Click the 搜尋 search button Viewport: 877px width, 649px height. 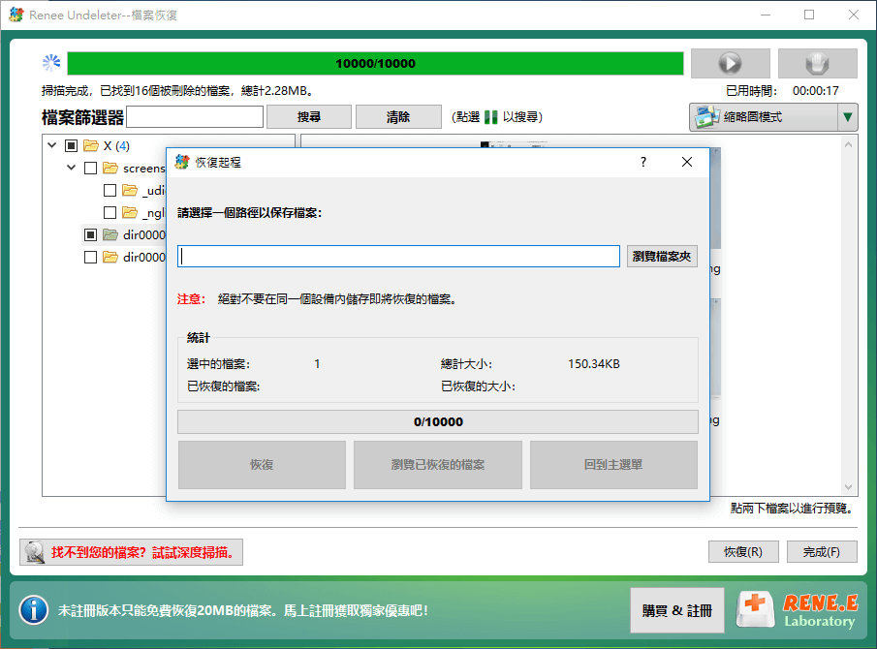click(x=309, y=117)
